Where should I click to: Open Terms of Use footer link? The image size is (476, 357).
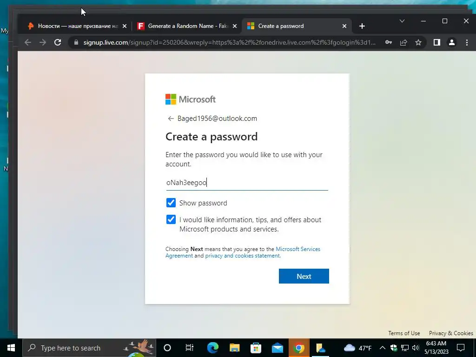tap(404, 333)
